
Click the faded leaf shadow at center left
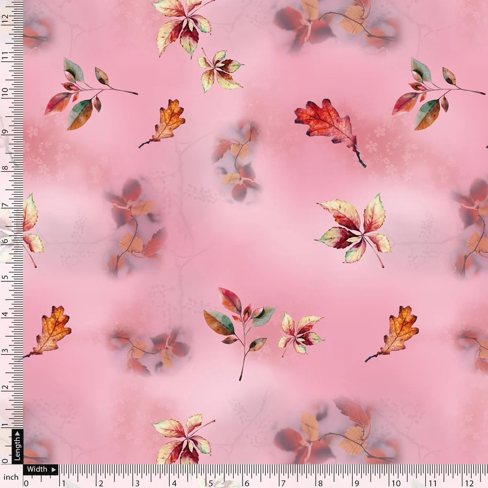coord(134,220)
